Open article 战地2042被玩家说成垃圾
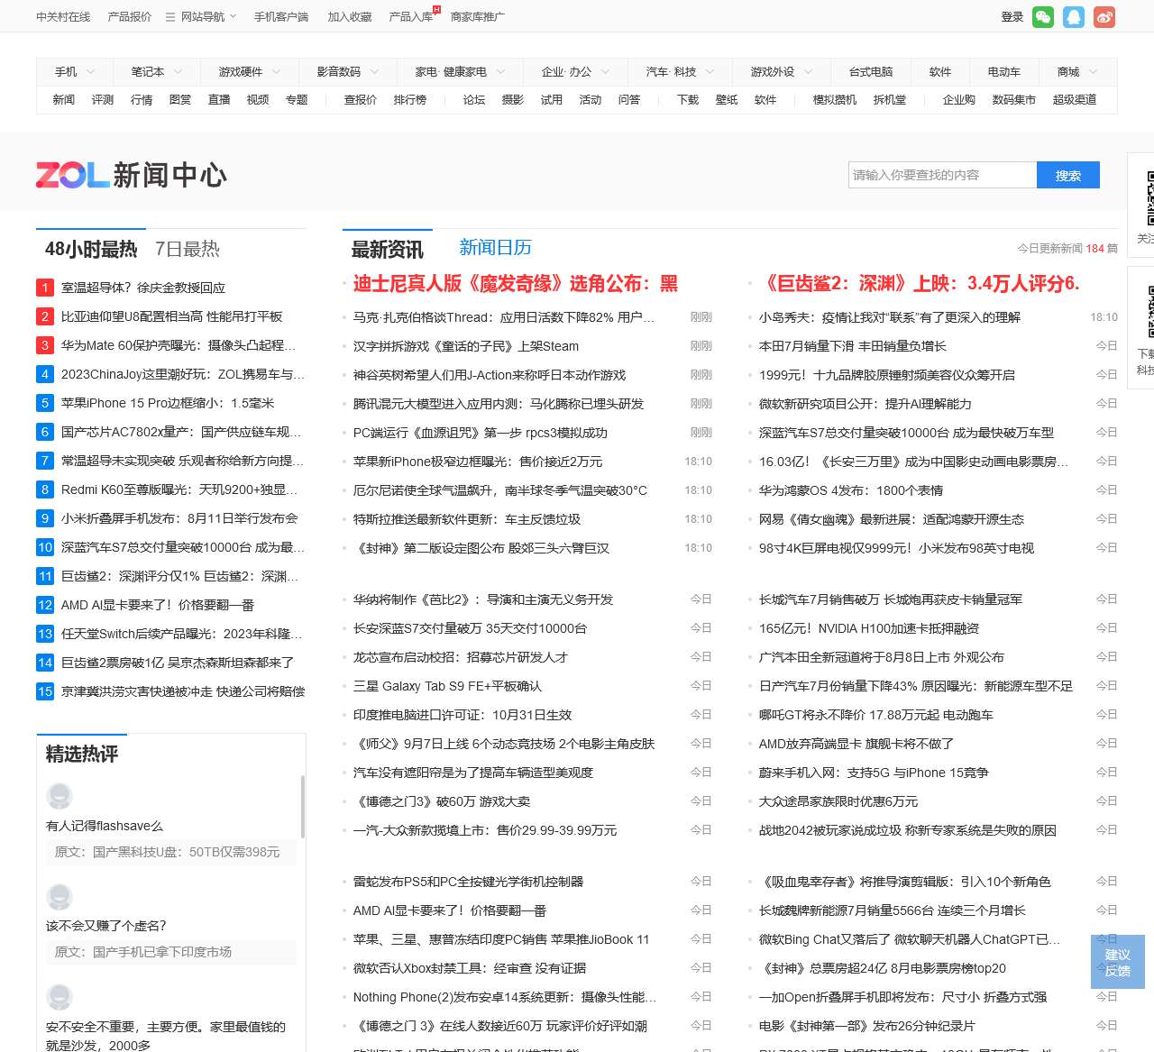Screen dimensions: 1154x1052 (x=908, y=830)
